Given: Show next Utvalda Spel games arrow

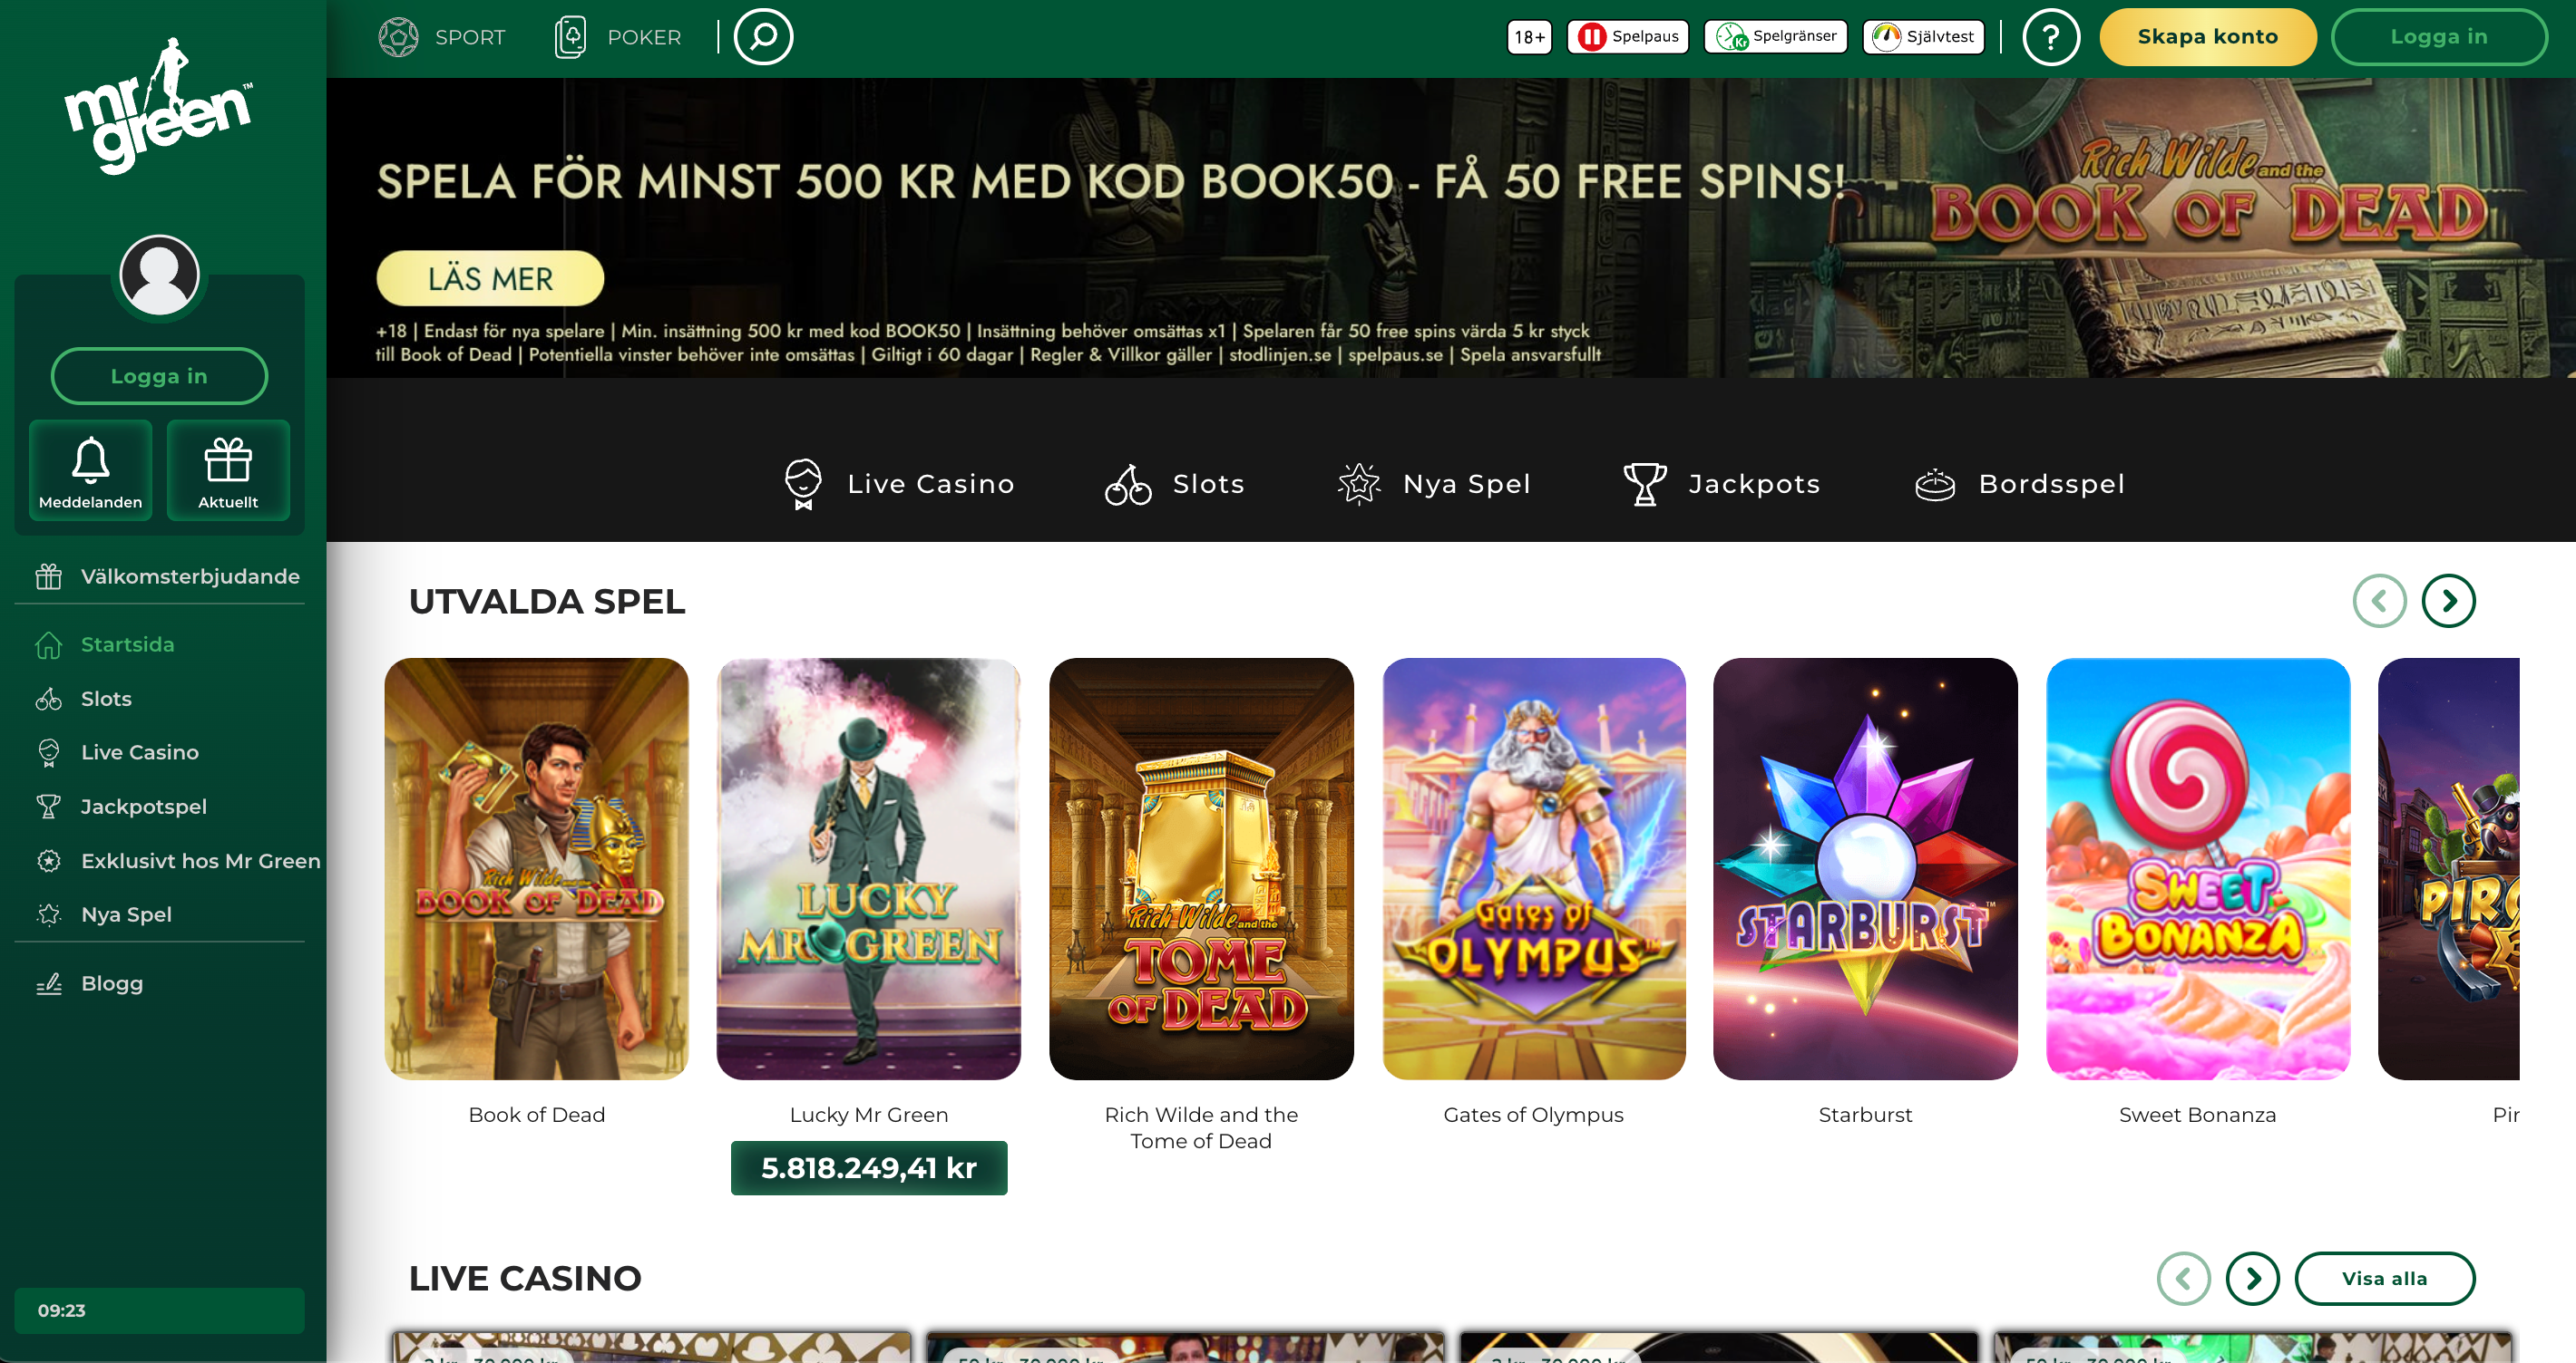Looking at the screenshot, I should [x=2448, y=601].
